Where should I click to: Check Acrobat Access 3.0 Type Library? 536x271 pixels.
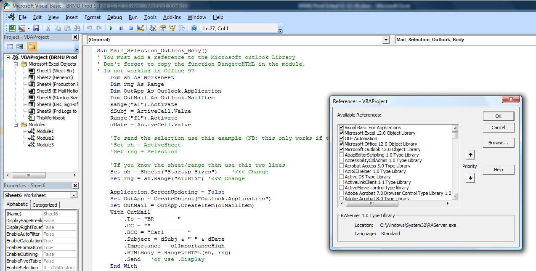click(341, 166)
